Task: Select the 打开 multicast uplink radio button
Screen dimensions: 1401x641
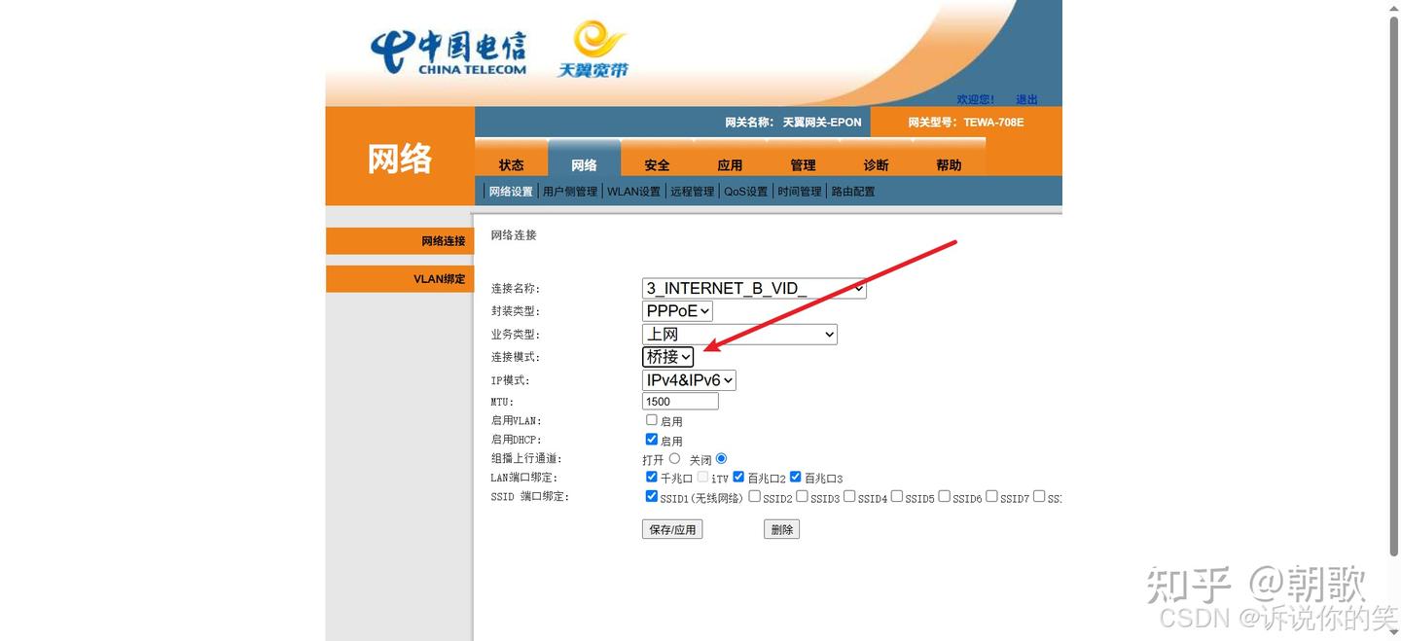Action: point(675,458)
